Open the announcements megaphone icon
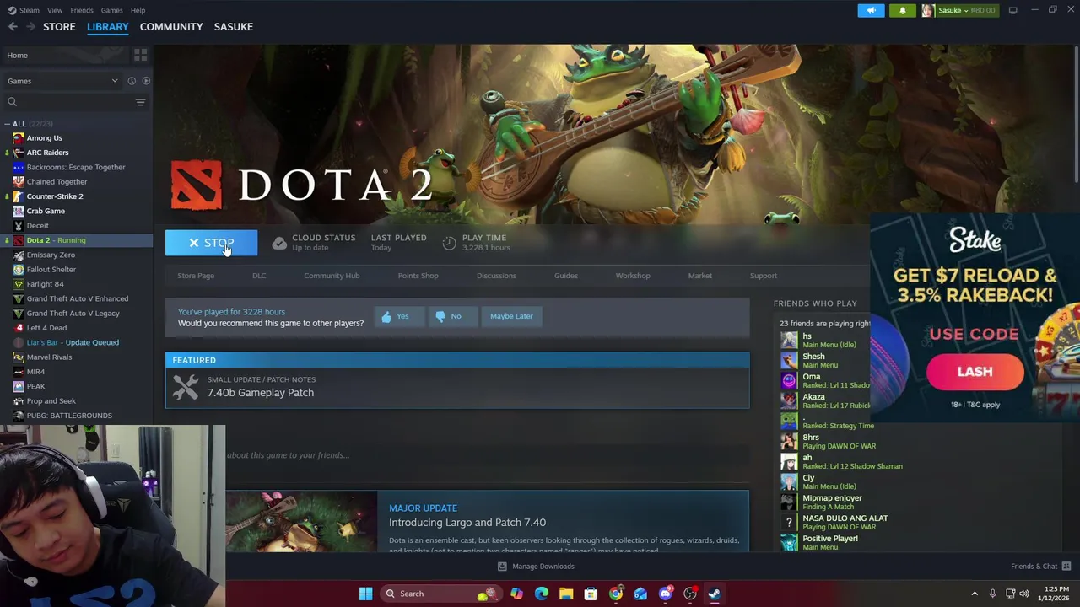This screenshot has height=607, width=1080. 872,10
